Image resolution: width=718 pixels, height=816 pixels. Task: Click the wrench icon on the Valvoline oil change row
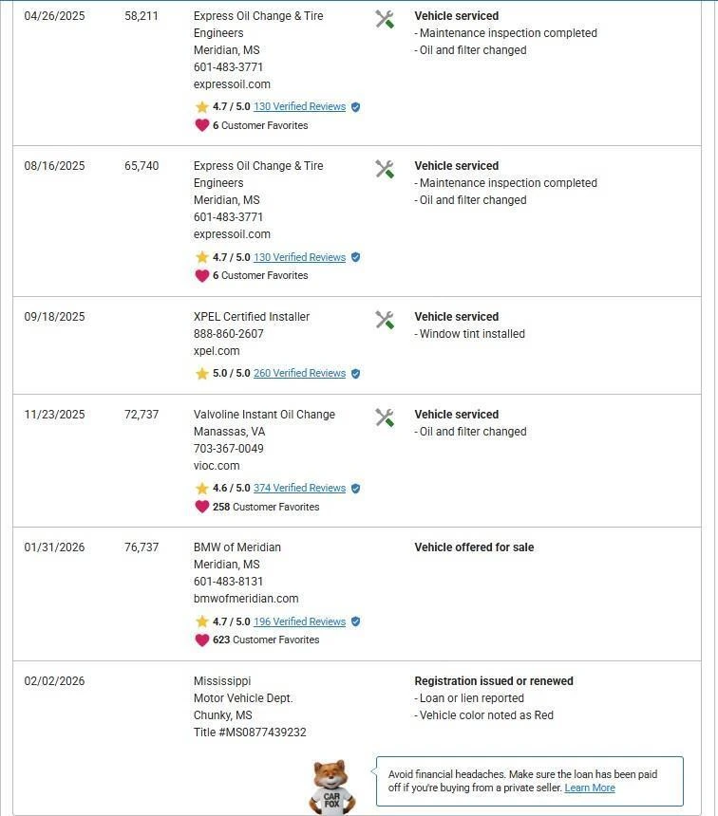coord(385,417)
